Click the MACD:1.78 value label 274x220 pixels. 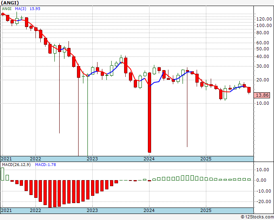coord(46,165)
